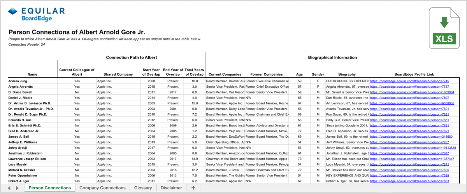Open Lawrence Joseph Ellison's profile link
467x194 pixels.
[412, 159]
